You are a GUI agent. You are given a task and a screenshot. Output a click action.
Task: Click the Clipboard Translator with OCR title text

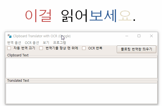click(x=42, y=36)
